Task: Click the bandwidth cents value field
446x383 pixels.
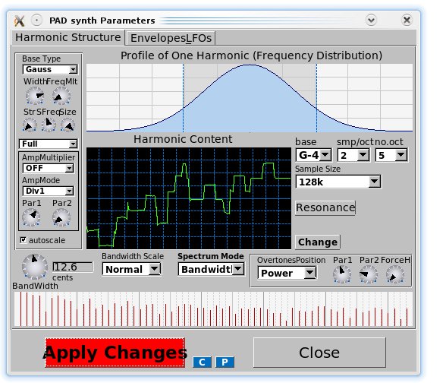Action: pyautogui.click(x=73, y=267)
